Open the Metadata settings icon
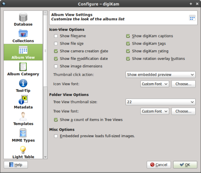 pyautogui.click(x=23, y=100)
